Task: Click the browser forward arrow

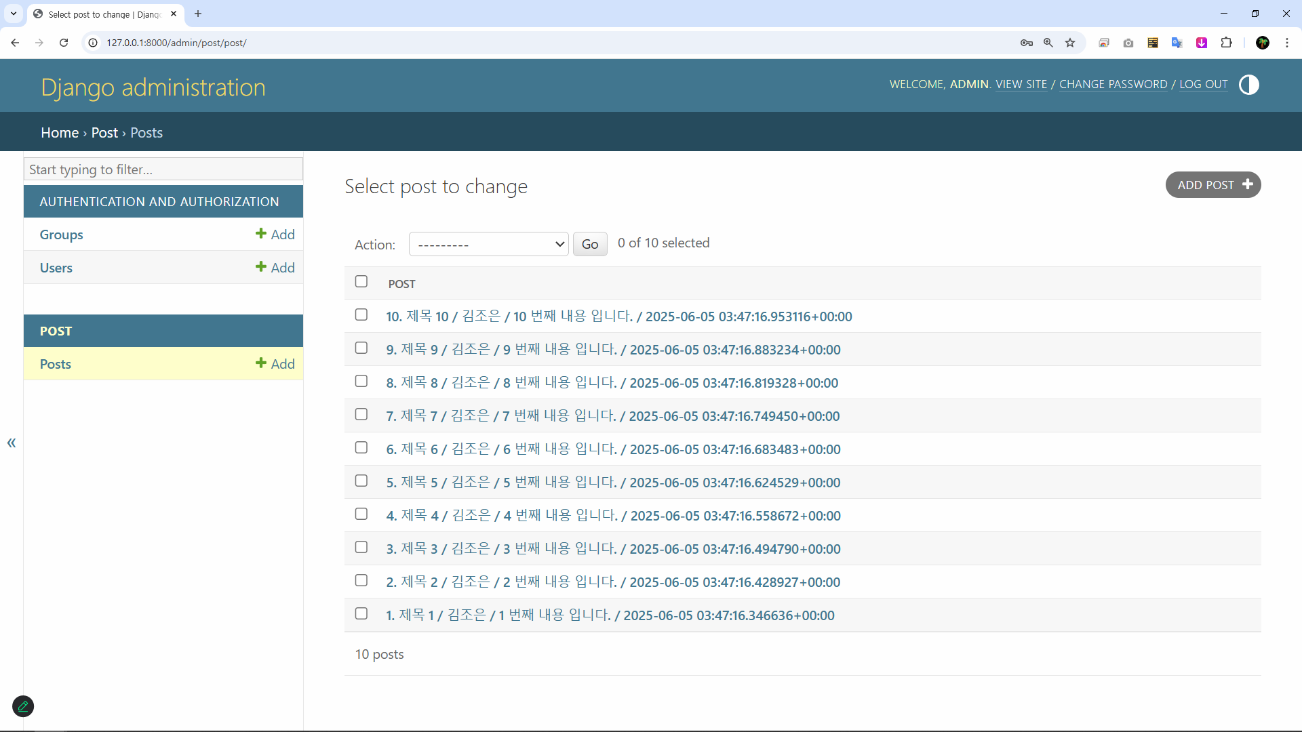Action: [39, 43]
